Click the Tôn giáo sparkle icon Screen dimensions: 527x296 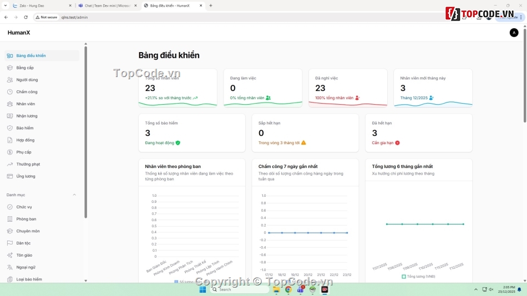[x=10, y=256]
